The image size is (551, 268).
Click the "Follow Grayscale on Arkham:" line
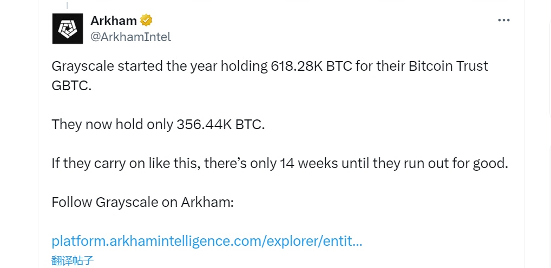click(x=142, y=202)
